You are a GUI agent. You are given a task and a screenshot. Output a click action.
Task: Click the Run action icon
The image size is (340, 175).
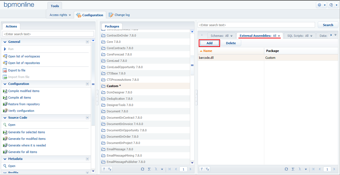pos(5,49)
